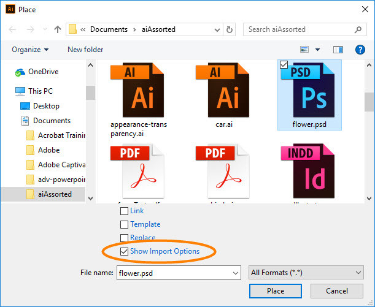Click the Search aiAssorted field
The width and height of the screenshot is (375, 307).
point(304,29)
